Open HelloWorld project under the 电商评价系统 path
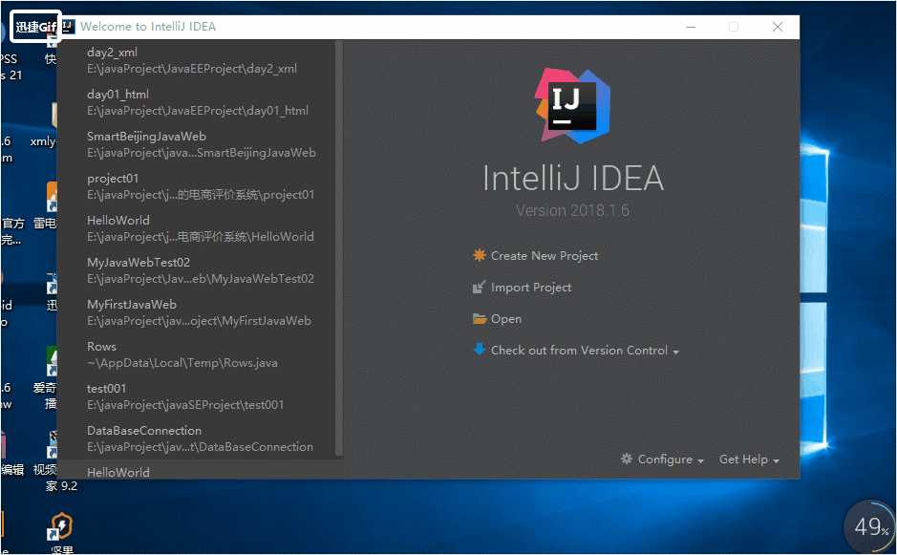The height and width of the screenshot is (555, 897). coord(195,228)
